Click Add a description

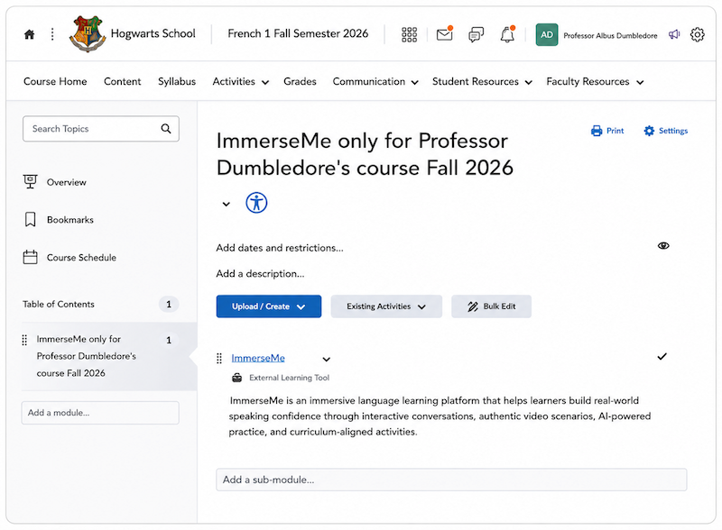point(260,273)
